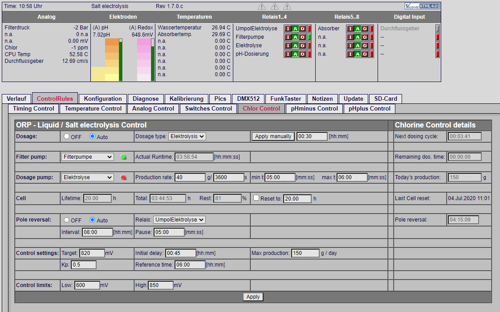
Task: Switch to Temperature Control sub-tab
Action: (93, 109)
